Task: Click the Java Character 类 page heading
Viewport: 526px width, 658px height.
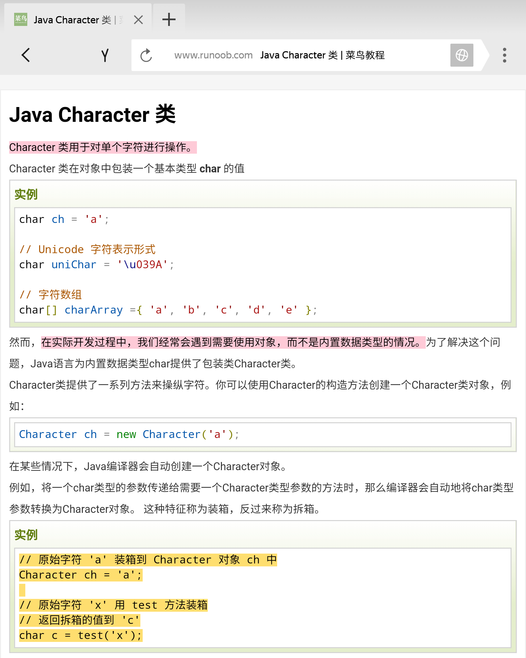Action: pos(93,114)
